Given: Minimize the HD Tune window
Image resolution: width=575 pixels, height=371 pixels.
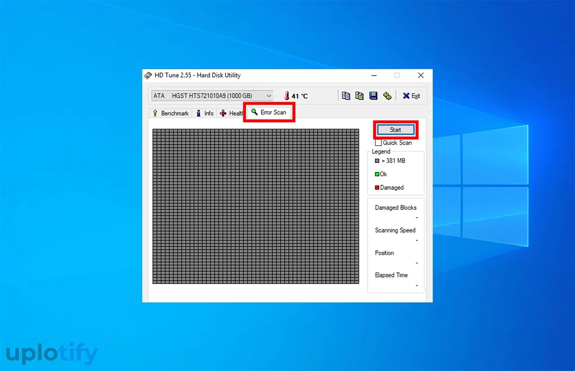Looking at the screenshot, I should (374, 76).
